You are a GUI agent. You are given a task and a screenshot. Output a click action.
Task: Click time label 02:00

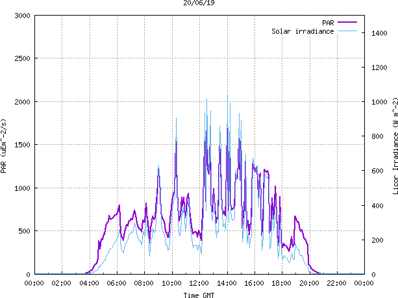(x=62, y=283)
